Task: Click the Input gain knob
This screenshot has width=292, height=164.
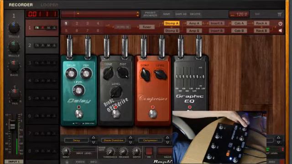Action: click(66, 152)
